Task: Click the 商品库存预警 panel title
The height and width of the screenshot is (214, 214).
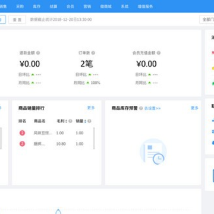Action: click(x=124, y=108)
